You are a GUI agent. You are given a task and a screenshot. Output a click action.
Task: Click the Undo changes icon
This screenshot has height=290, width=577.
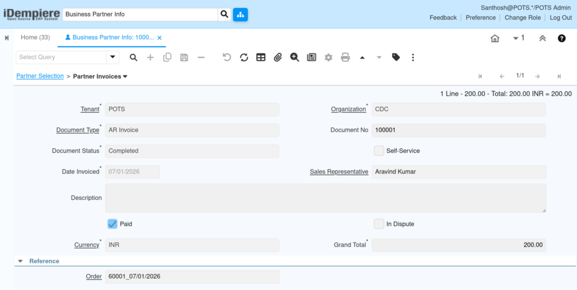227,57
